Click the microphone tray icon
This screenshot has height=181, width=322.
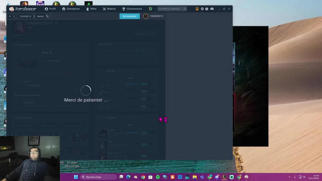pyautogui.click(x=295, y=177)
